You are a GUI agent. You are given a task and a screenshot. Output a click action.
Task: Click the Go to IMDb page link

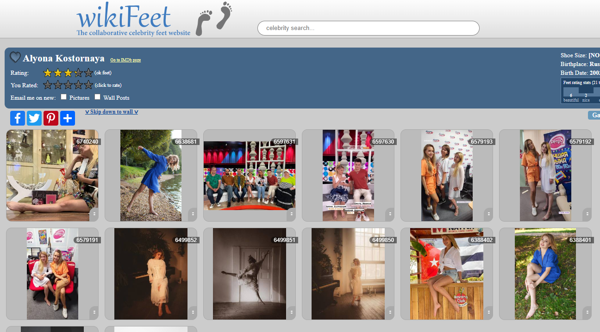pyautogui.click(x=125, y=60)
